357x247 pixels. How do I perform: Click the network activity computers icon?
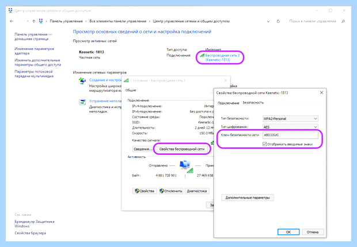[186, 167]
